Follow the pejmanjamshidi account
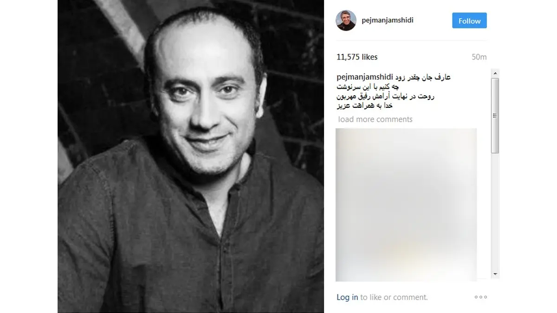Viewport: 557px width, 313px height. pos(469,21)
